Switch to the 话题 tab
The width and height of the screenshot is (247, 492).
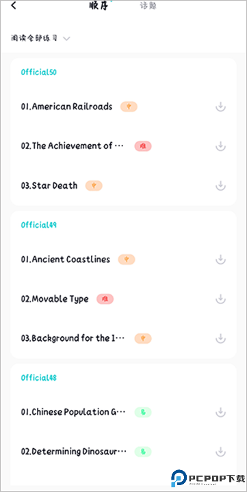pos(148,5)
